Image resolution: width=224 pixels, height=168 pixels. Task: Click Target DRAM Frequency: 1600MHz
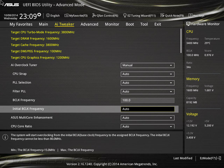(35, 38)
